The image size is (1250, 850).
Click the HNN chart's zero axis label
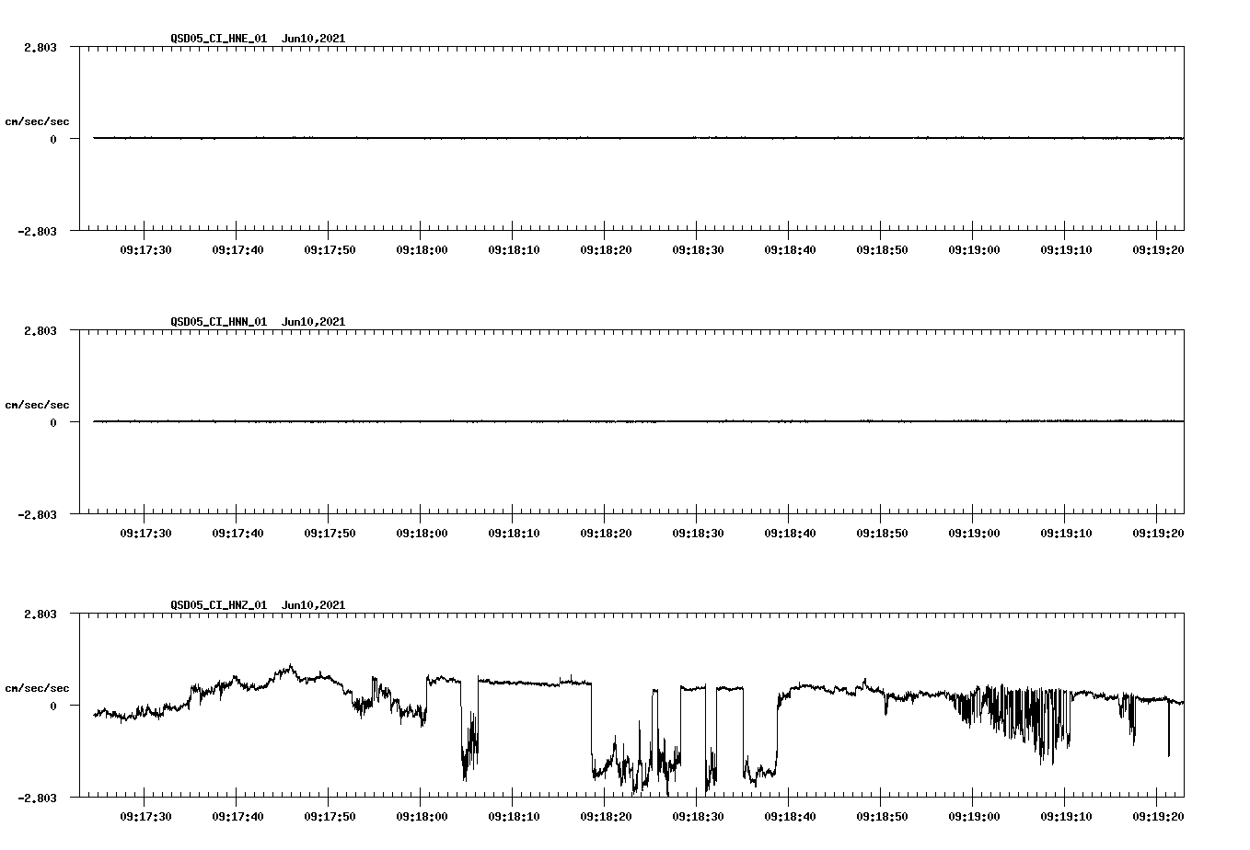point(53,423)
